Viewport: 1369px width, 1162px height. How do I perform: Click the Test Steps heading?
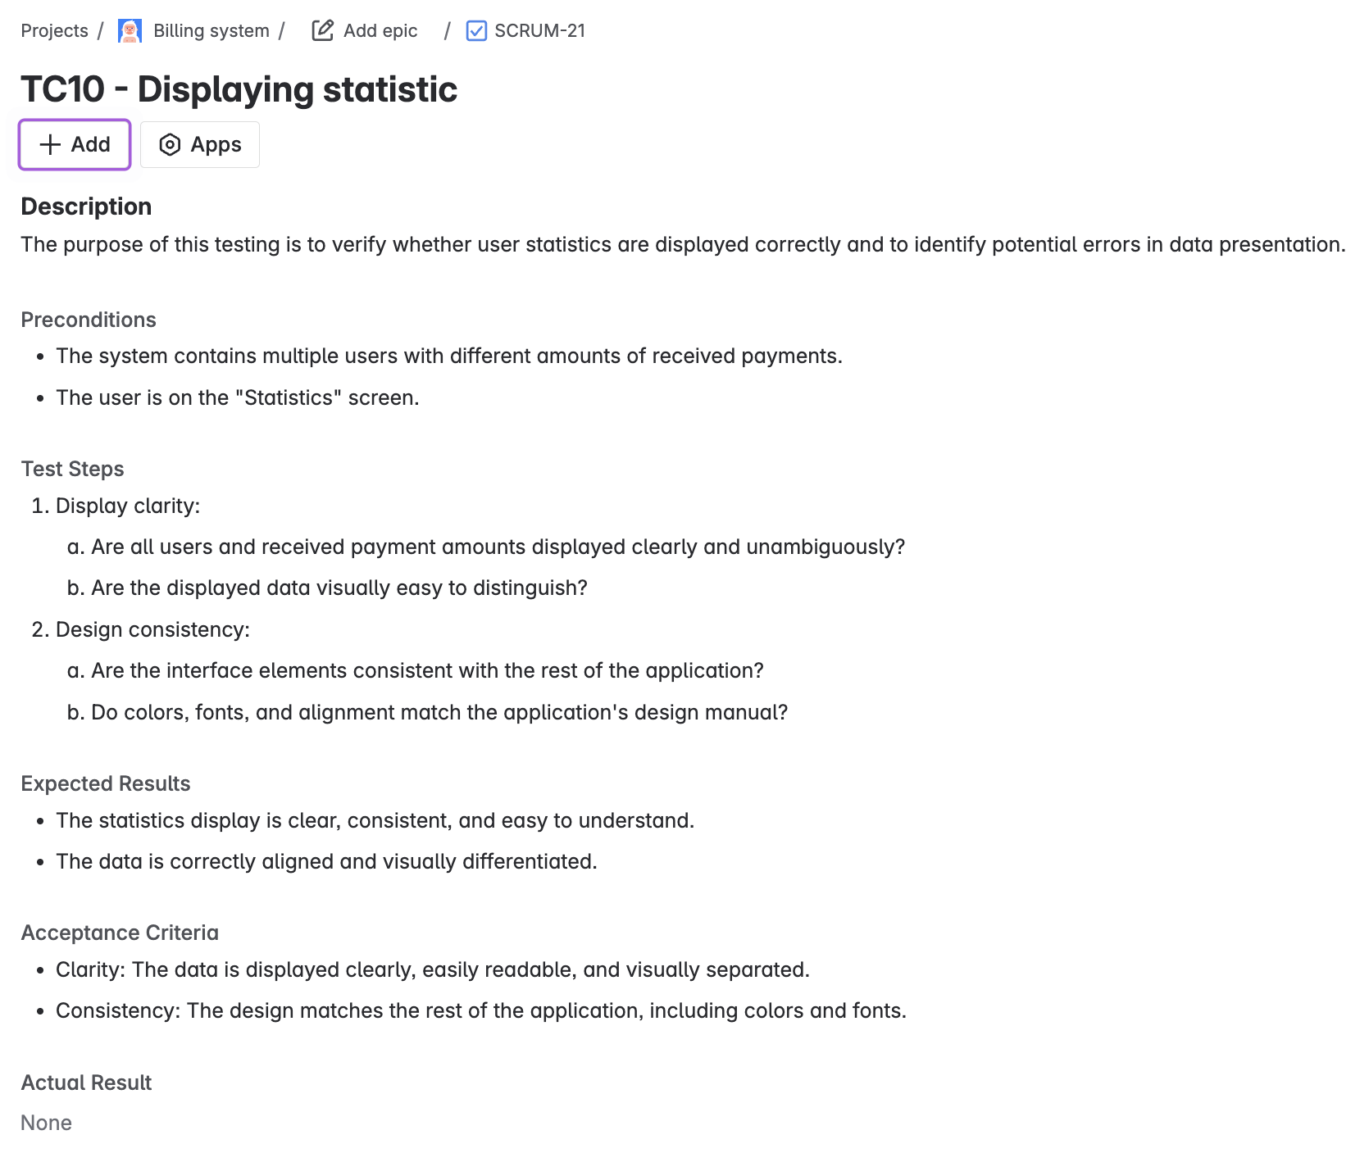click(x=72, y=469)
